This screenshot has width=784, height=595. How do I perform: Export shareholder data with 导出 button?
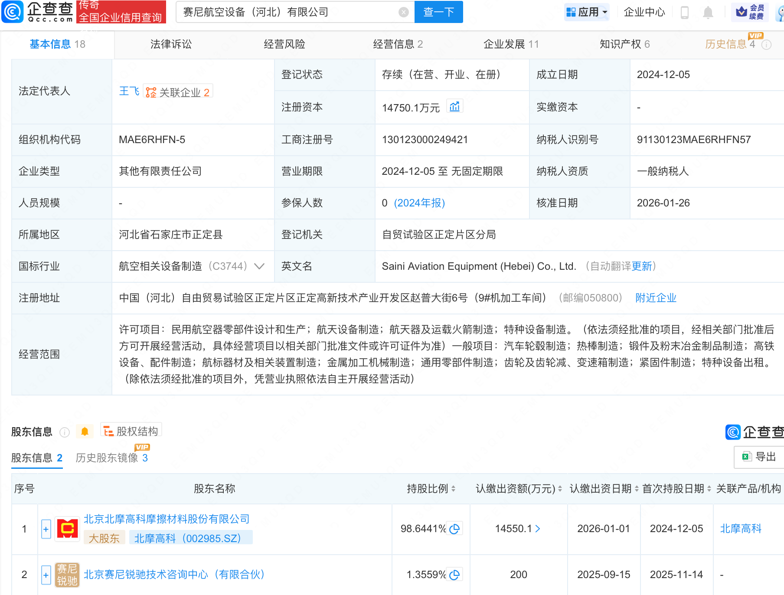tap(759, 457)
